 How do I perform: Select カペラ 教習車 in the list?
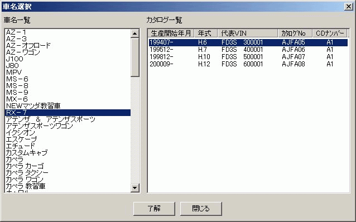68,186
